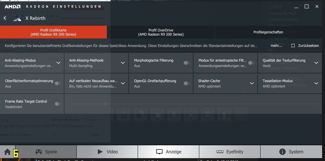Open the Video tab
325x161 pixels.
(x=107, y=152)
